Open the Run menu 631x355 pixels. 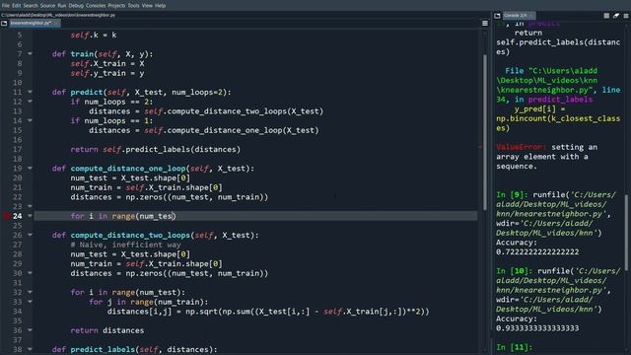tap(61, 6)
